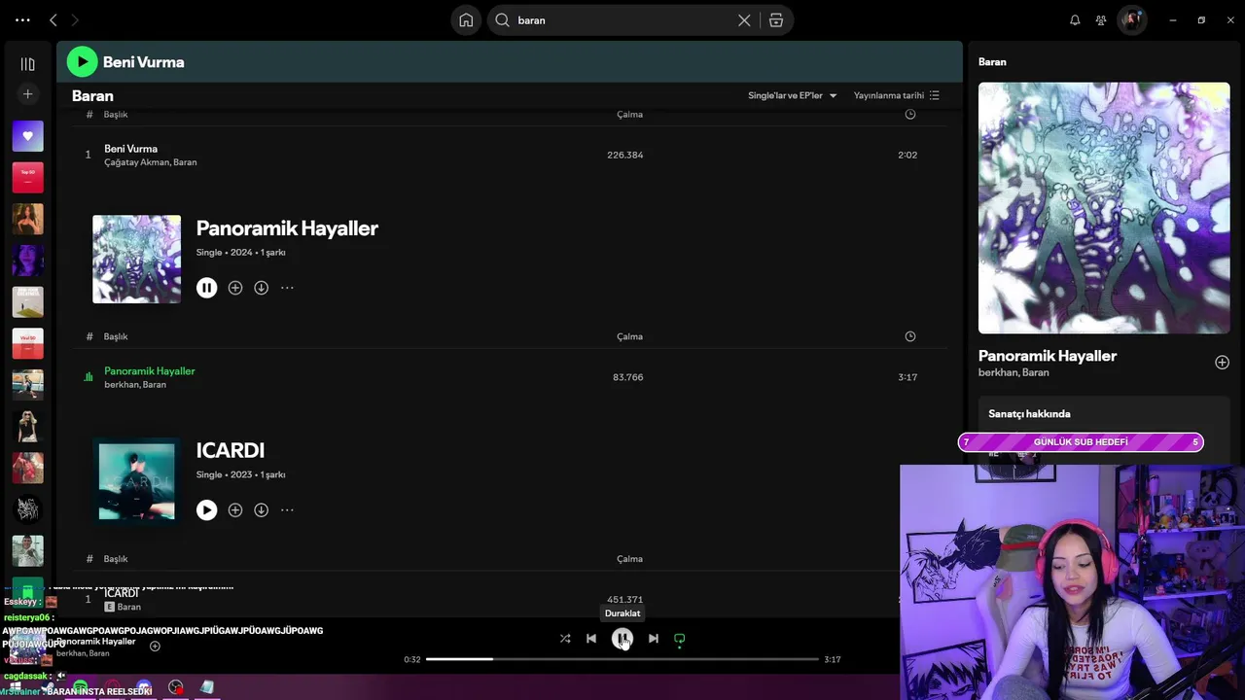
Task: Open the profile avatar menu
Action: (x=1131, y=20)
